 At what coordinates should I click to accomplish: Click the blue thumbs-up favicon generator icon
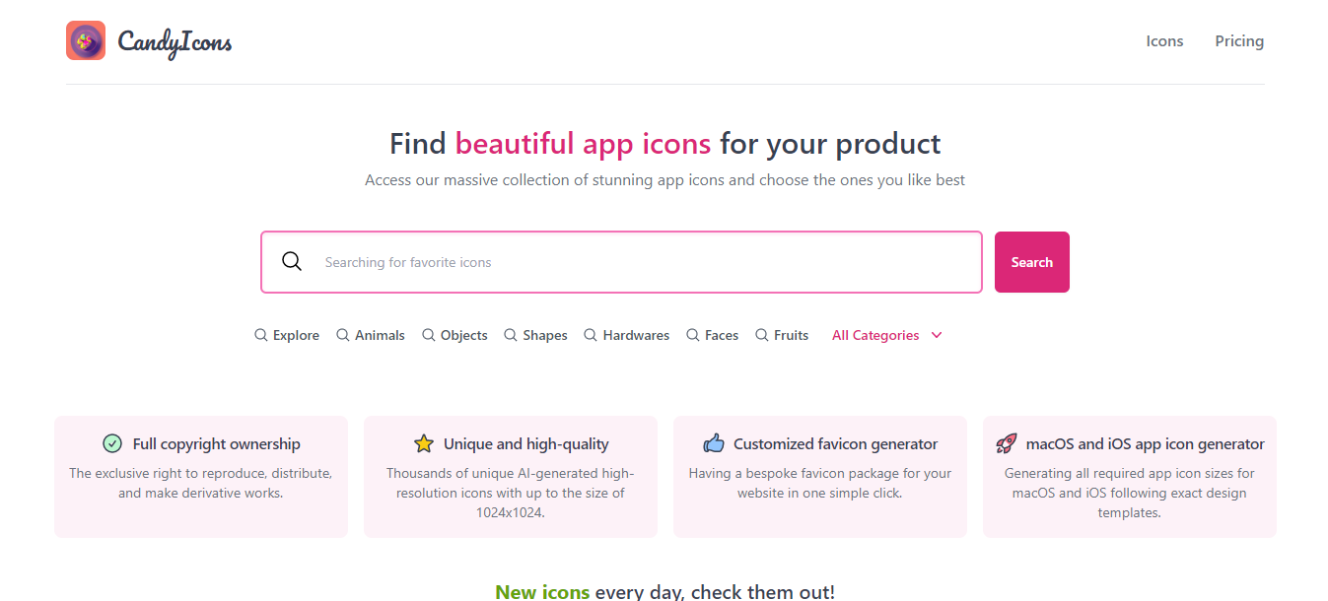714,443
